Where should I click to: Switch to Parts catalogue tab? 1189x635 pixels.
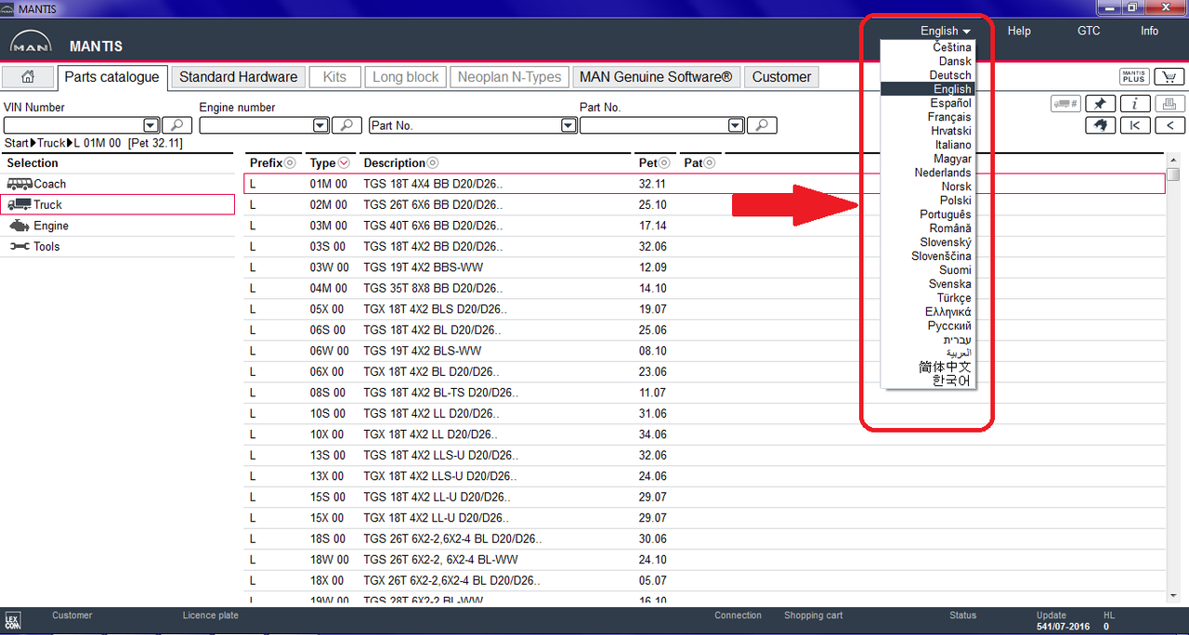coord(112,77)
